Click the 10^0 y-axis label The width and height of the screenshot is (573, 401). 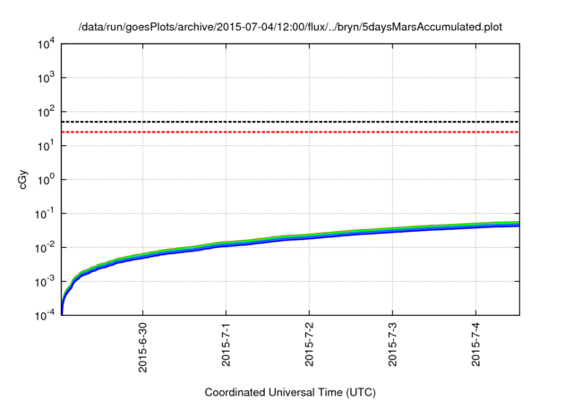[46, 180]
